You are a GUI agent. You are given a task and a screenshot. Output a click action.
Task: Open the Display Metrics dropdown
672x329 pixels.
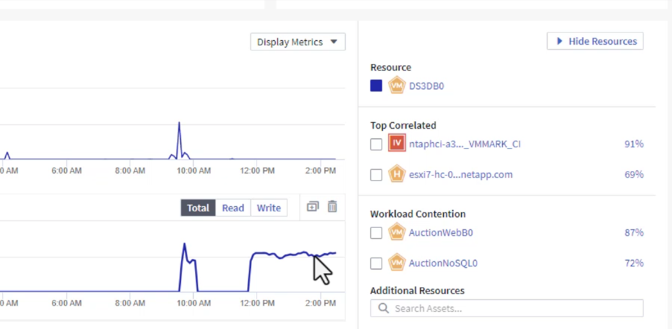coord(298,42)
